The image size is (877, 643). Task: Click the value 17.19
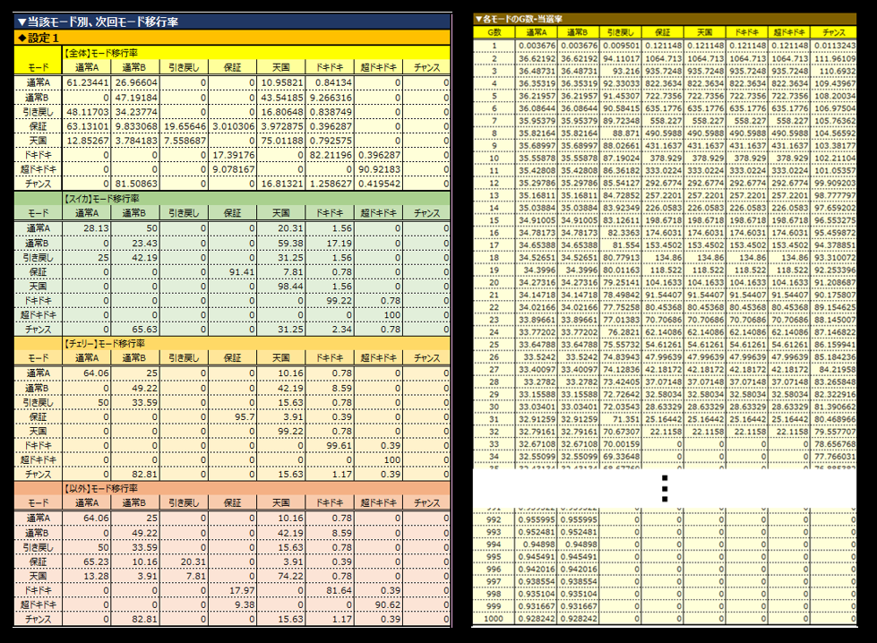tap(330, 244)
